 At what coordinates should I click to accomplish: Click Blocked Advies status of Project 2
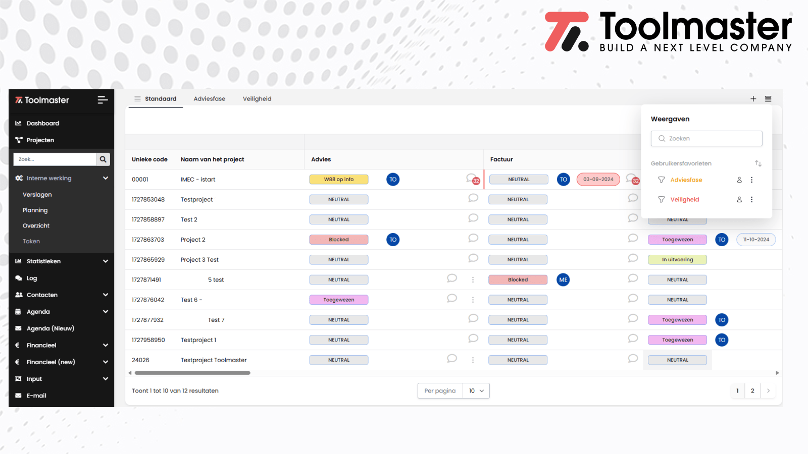coord(339,240)
